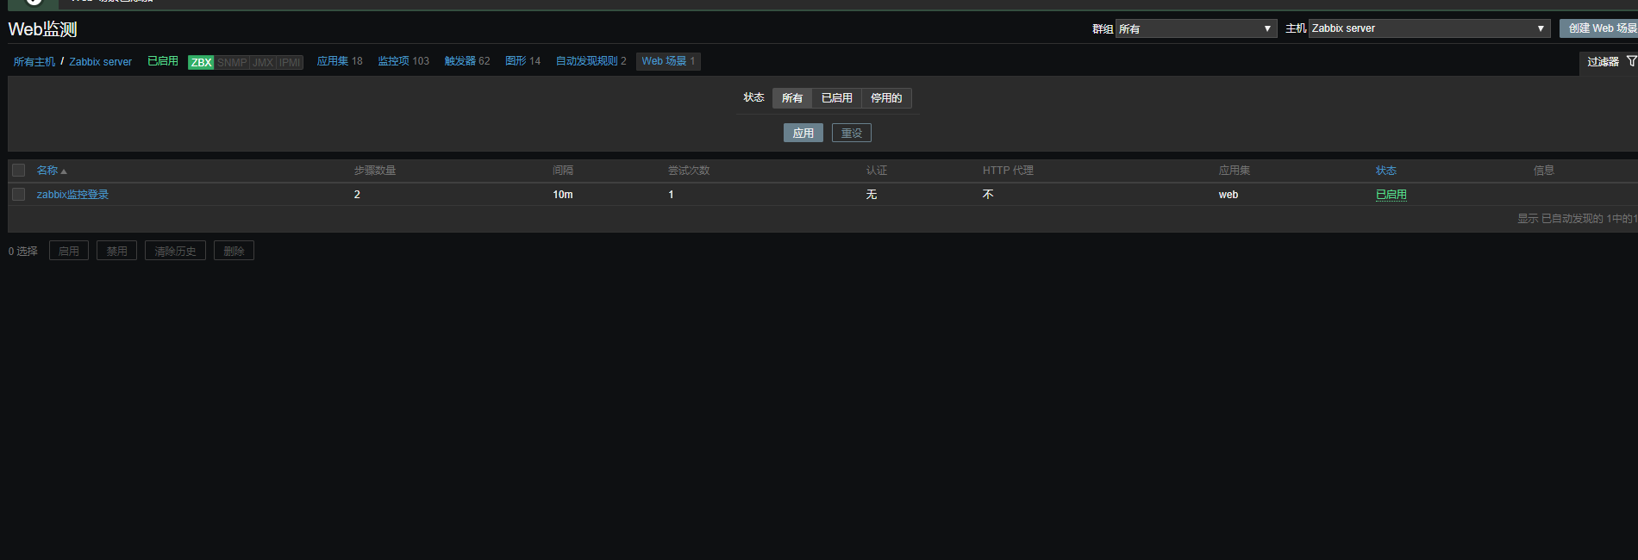Filter status by 停用的 option
This screenshot has width=1638, height=560.
pyautogui.click(x=885, y=98)
